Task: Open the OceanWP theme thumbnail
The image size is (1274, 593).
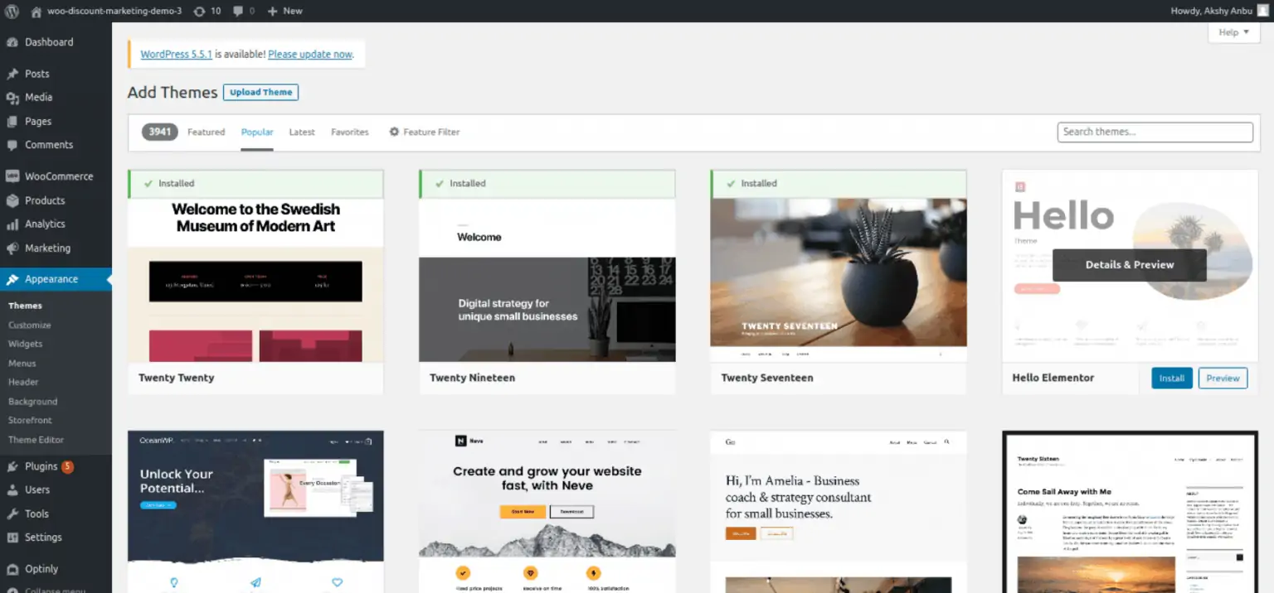Action: [x=255, y=511]
